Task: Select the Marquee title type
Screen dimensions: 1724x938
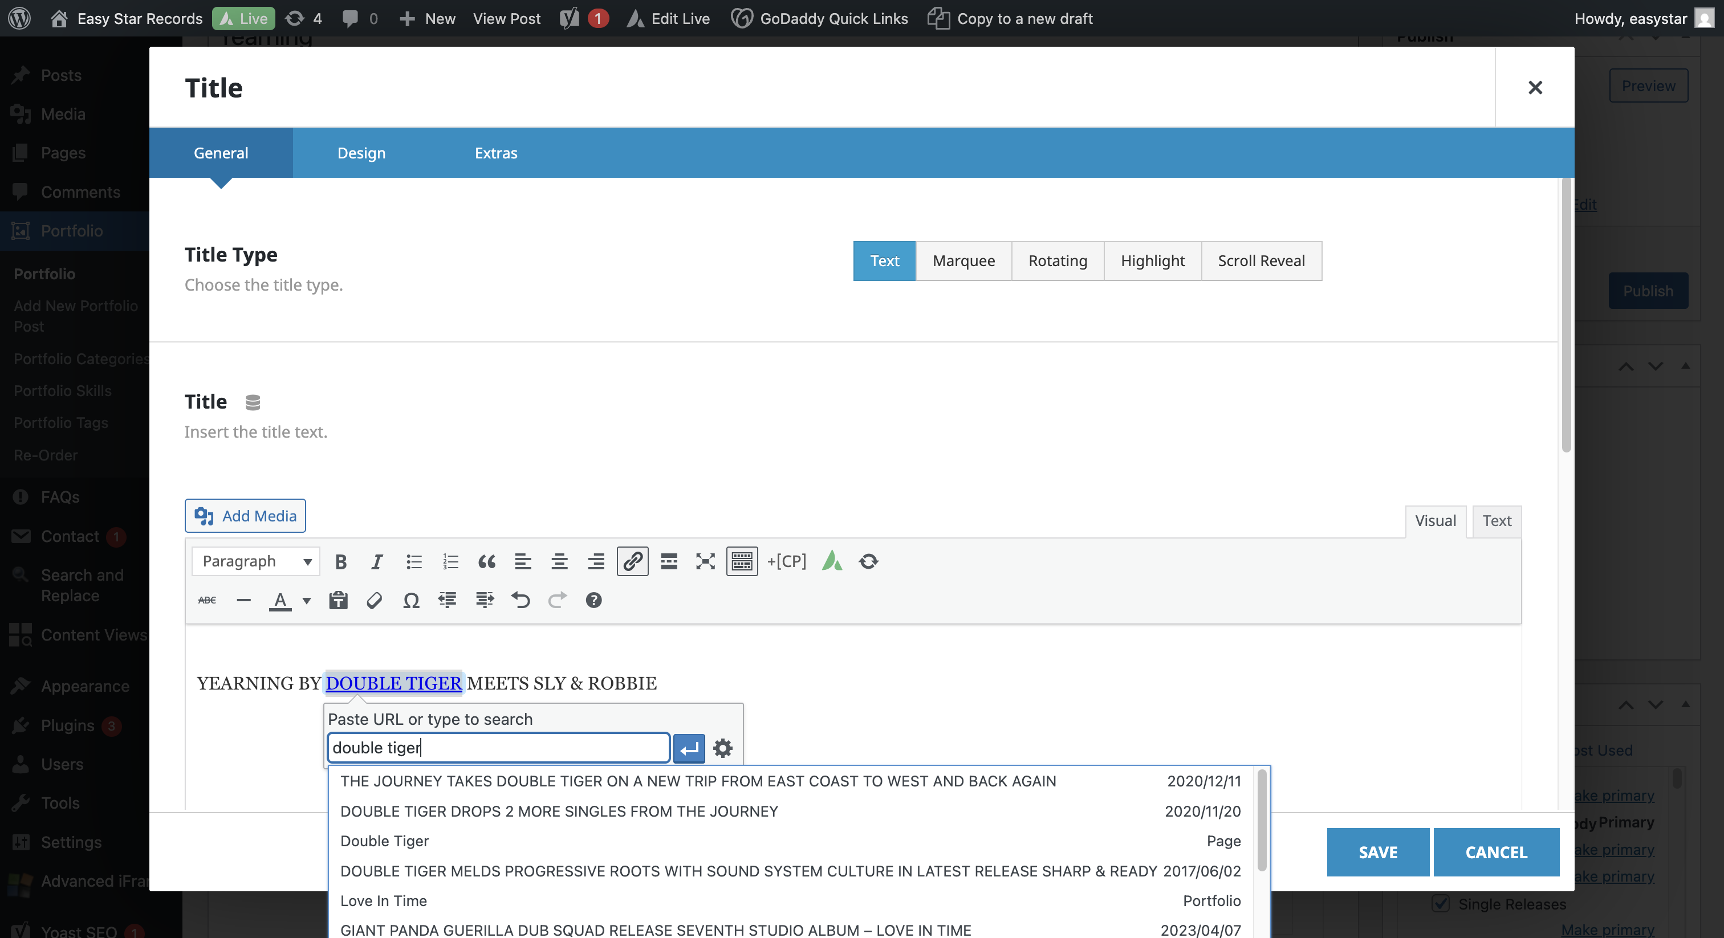Action: pos(963,261)
